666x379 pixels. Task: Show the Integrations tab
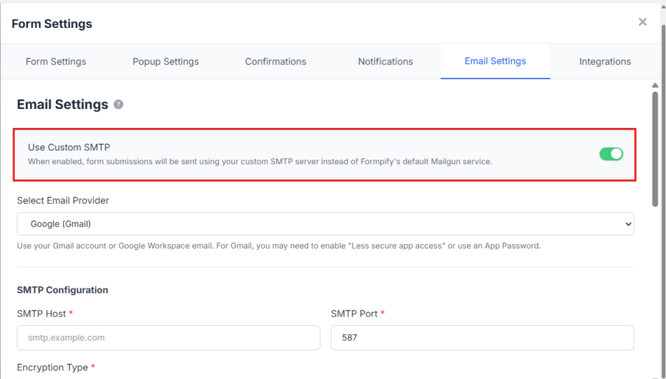pyautogui.click(x=605, y=62)
